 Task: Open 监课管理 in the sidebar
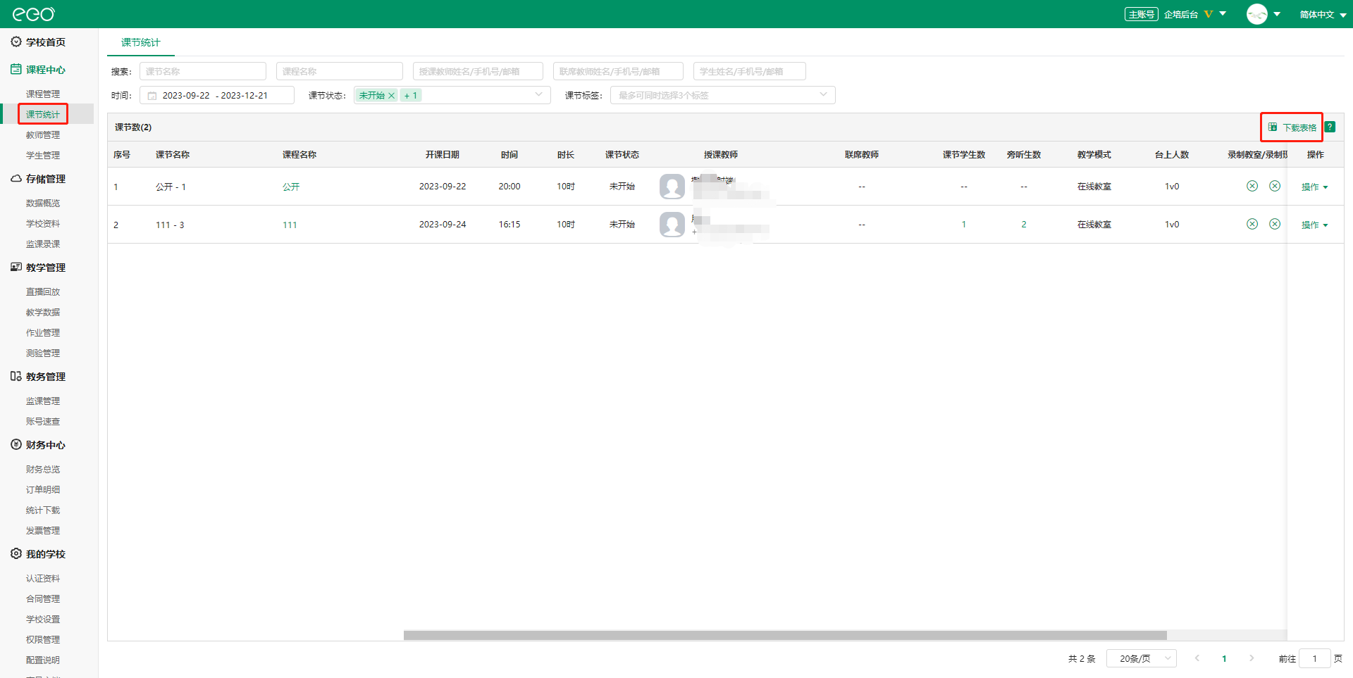pyautogui.click(x=43, y=401)
